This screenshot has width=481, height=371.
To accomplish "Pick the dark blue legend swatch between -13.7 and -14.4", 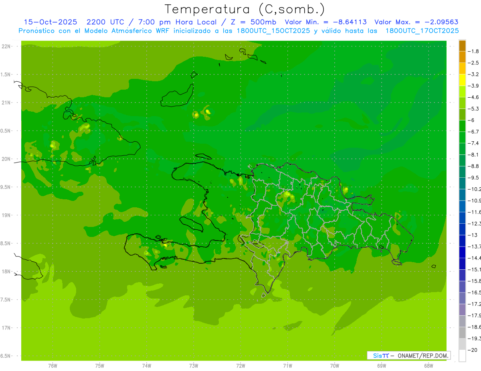I will [x=462, y=252].
